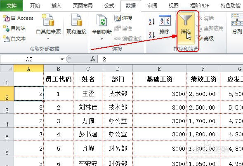Open the Sort (排序) dialog

coord(165,24)
